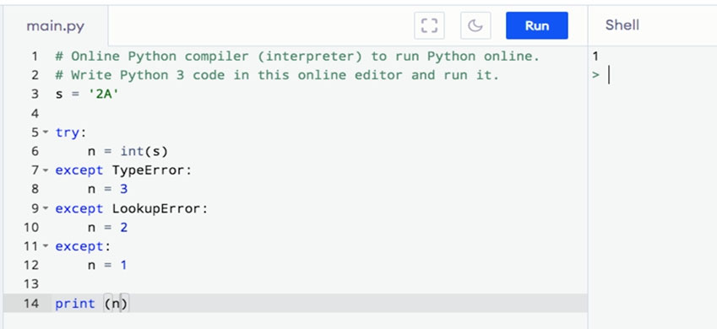Click the n = 3 assignment line

pyautogui.click(x=108, y=189)
